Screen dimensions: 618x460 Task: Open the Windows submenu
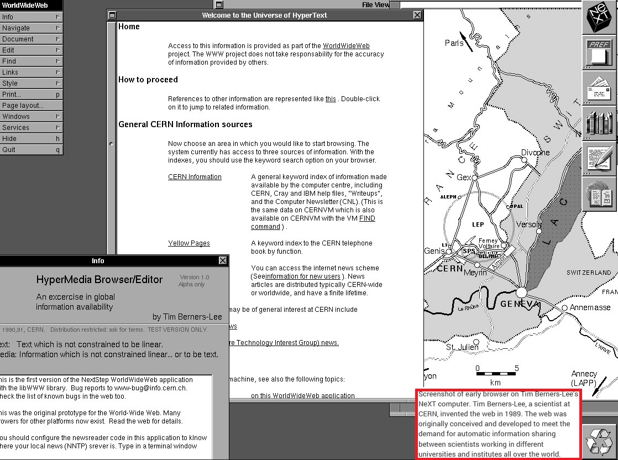(x=31, y=116)
